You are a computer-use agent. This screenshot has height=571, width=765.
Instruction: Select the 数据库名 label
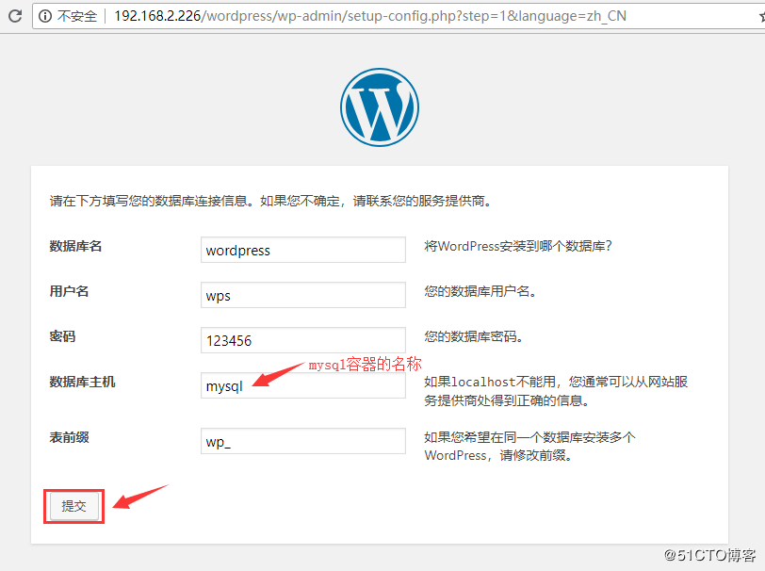point(75,246)
